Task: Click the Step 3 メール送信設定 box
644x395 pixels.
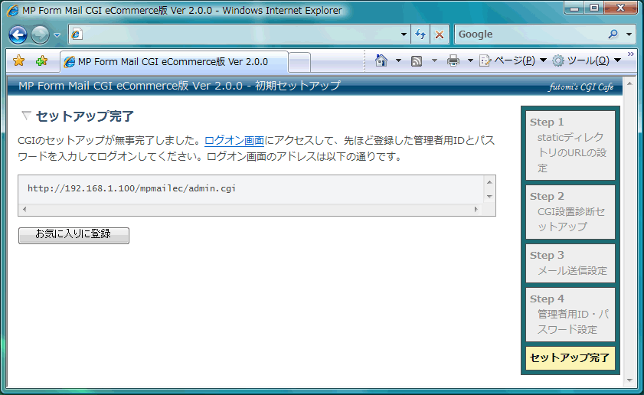Action: pos(570,263)
